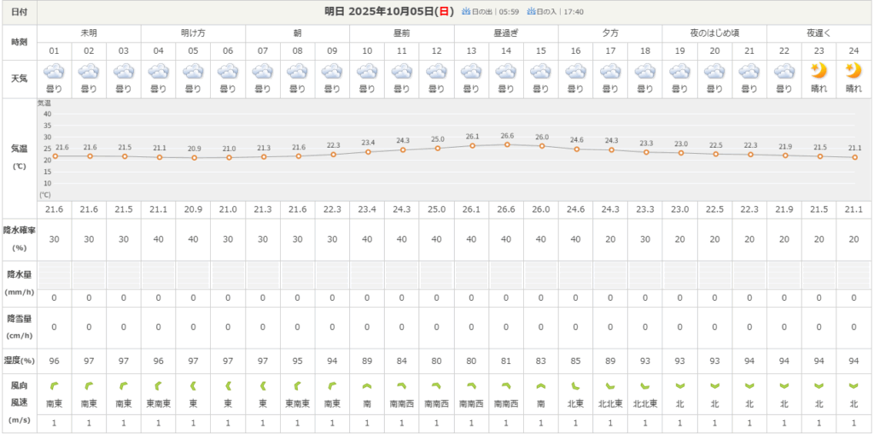Viewport: 874px width, 434px height.
Task: Click the 昼過ぎ time period header
Action: pos(506,32)
